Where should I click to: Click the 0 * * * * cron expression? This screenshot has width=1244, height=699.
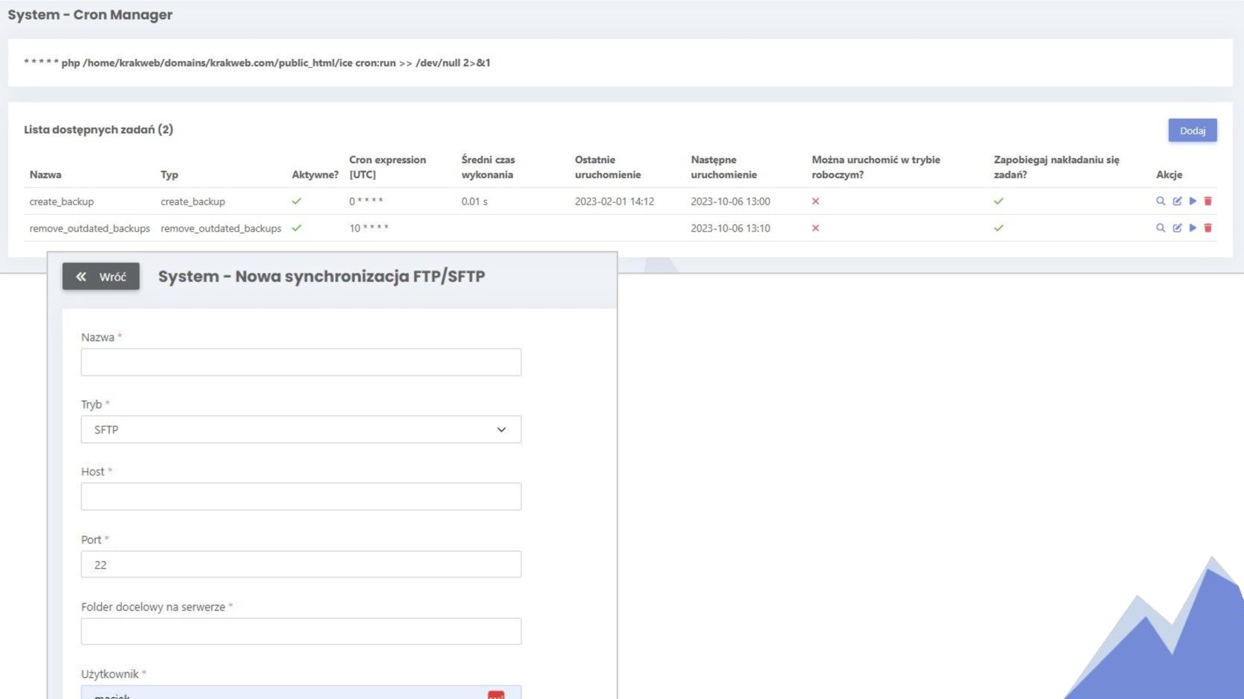[x=366, y=201]
